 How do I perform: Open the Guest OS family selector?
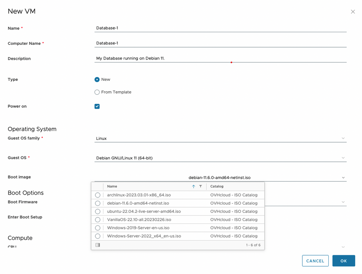tap(220, 138)
